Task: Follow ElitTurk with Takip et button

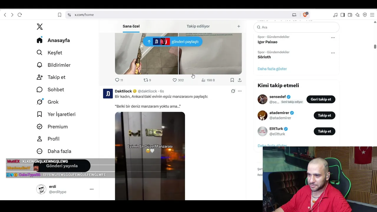Action: click(325, 131)
